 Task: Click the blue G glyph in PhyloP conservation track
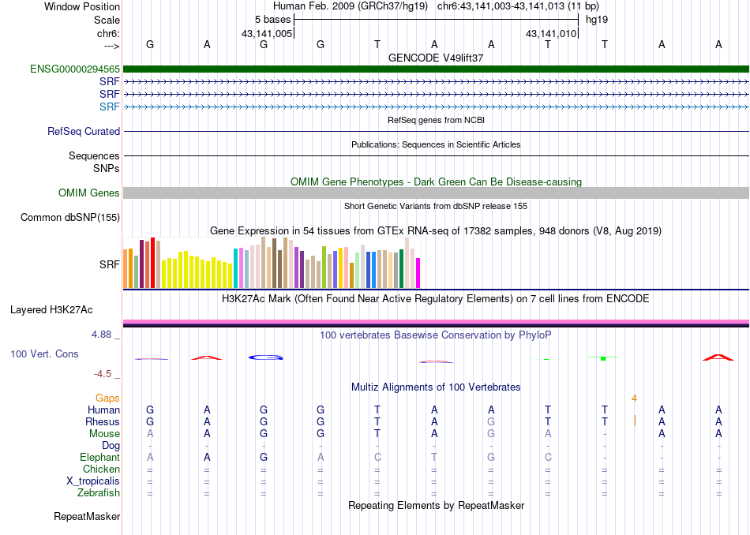point(266,357)
